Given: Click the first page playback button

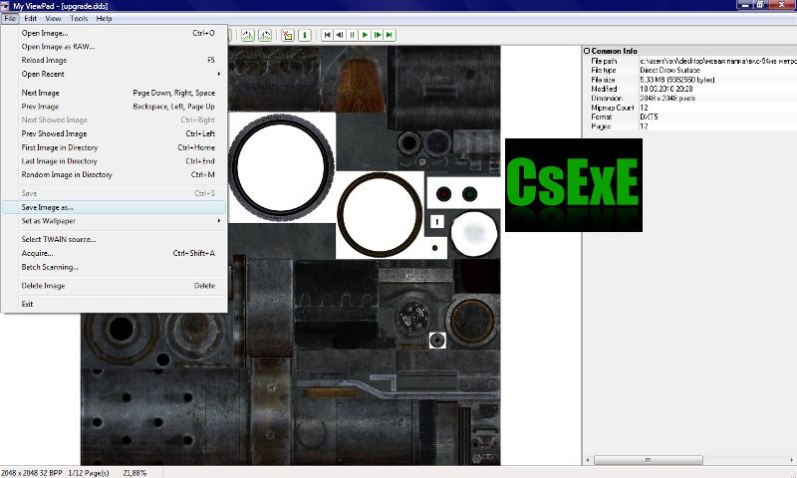Looking at the screenshot, I should pyautogui.click(x=327, y=35).
